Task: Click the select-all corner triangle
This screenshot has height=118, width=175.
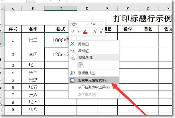Action: coord(2,9)
